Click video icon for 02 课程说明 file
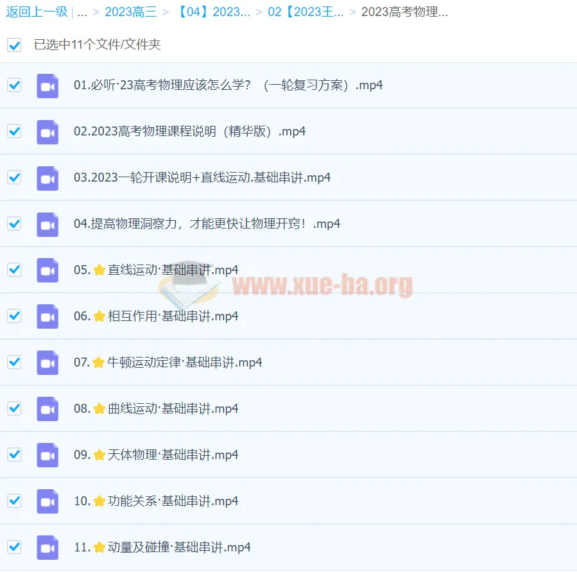Screen dimensions: 577x572 point(47,132)
